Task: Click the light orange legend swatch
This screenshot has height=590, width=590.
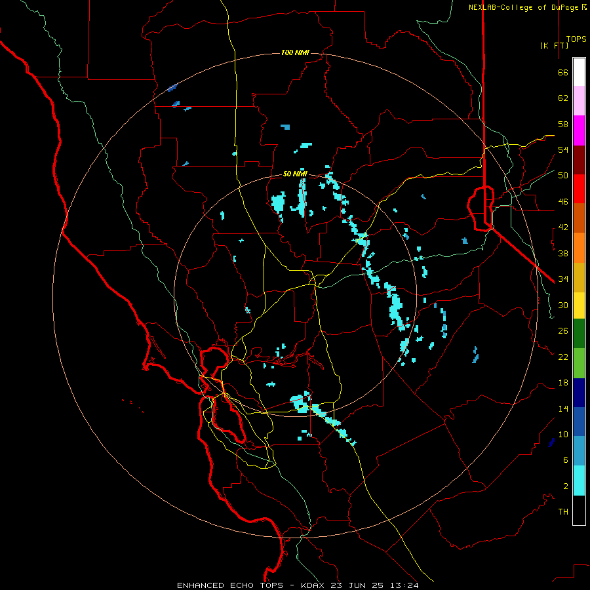Action: 579,248
